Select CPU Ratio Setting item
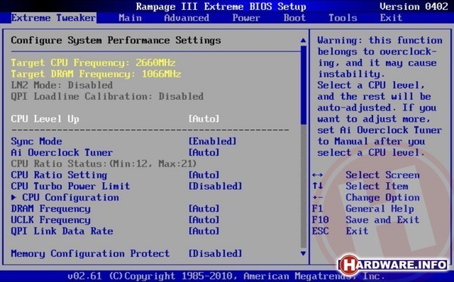The width and height of the screenshot is (454, 282). [x=59, y=175]
